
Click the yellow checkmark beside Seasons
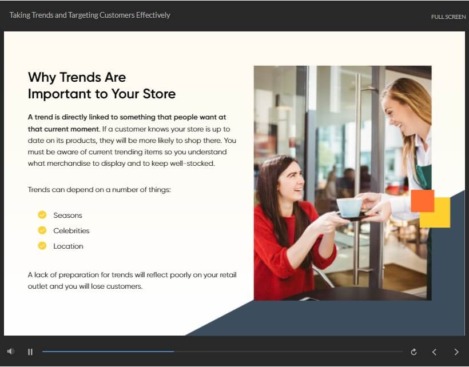pyautogui.click(x=42, y=215)
